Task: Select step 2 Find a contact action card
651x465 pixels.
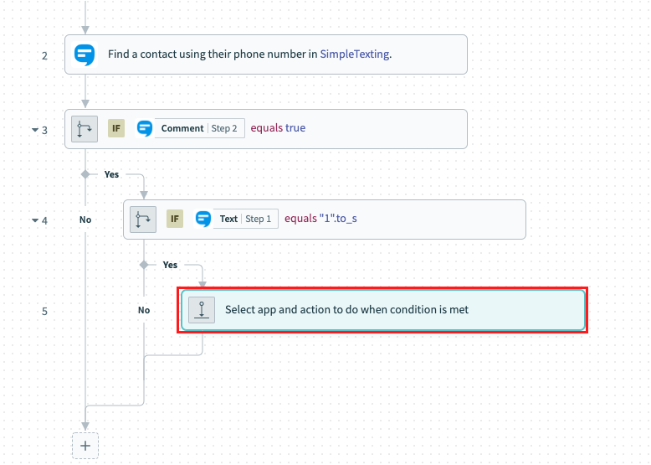Action: click(x=266, y=54)
